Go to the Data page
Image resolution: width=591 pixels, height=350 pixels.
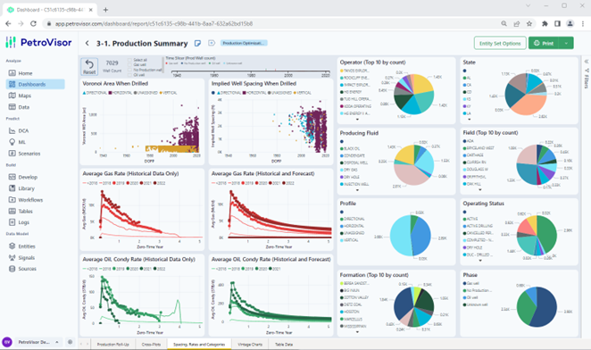(23, 107)
